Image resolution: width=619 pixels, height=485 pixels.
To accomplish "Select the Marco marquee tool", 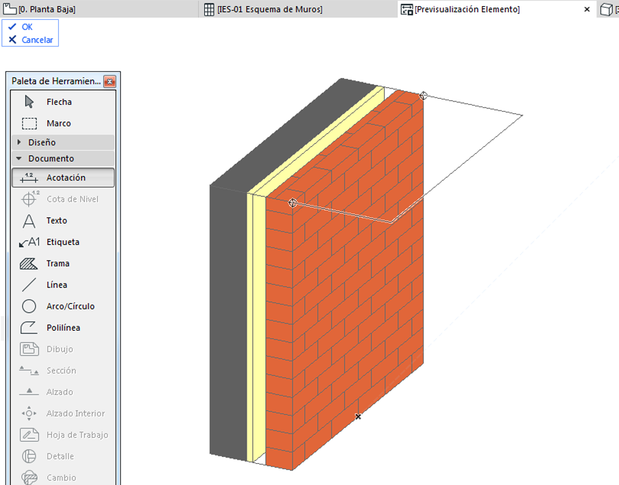I will (x=63, y=123).
